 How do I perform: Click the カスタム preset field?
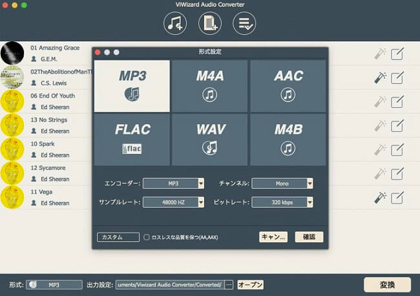click(x=118, y=237)
